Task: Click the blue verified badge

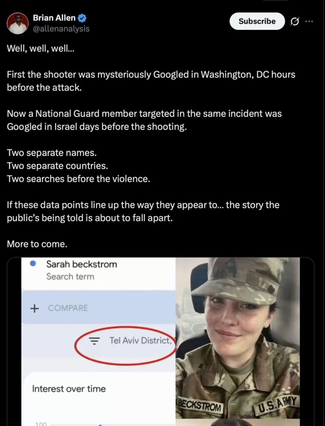Action: click(x=82, y=18)
